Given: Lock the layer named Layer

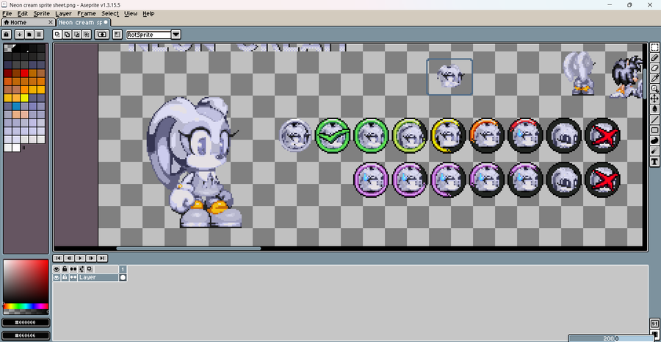Looking at the screenshot, I should click(x=65, y=277).
